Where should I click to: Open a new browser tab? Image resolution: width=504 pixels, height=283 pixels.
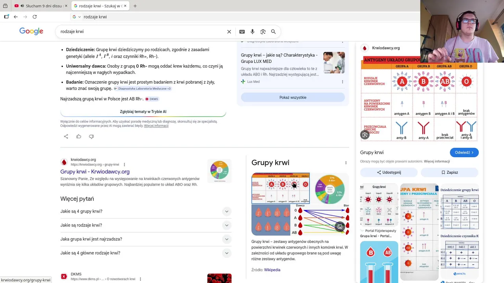[135, 6]
